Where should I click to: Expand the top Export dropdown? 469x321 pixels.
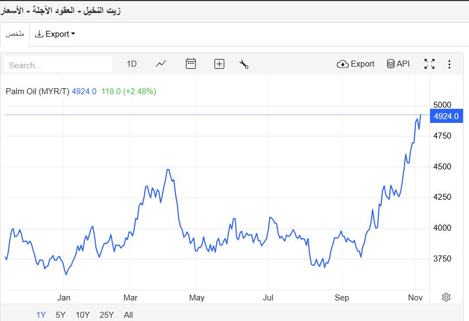click(x=55, y=34)
